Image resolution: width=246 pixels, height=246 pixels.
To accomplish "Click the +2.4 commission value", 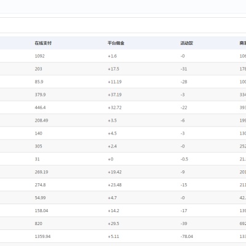I will pyautogui.click(x=113, y=146).
